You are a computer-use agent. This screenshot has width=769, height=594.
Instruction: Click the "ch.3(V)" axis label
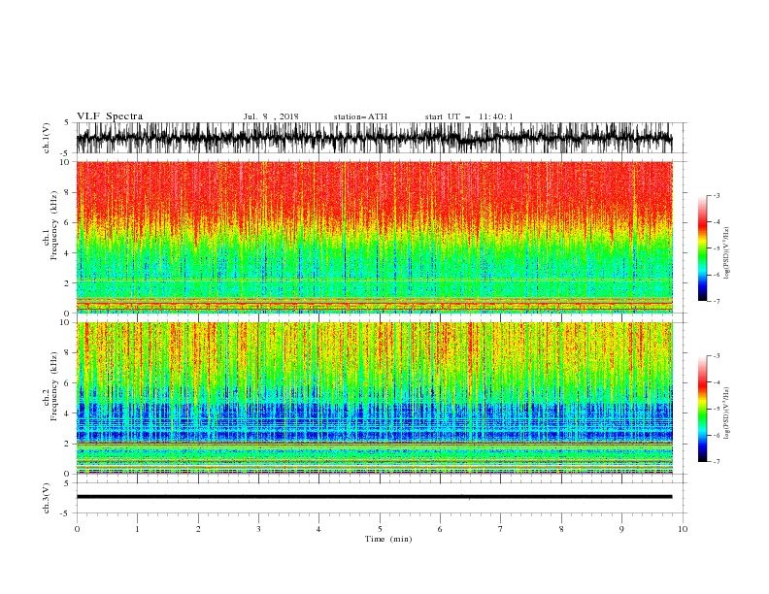(47, 498)
